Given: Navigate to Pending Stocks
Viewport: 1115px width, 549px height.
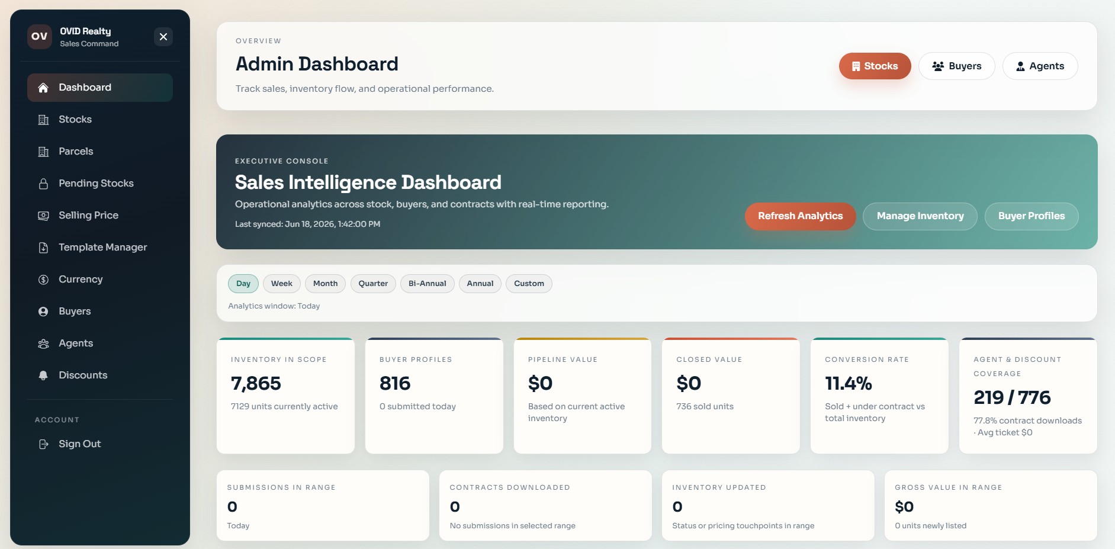Looking at the screenshot, I should coord(100,184).
